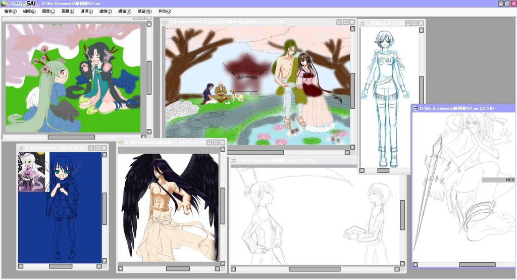Click scroll-right arrow in 35.sai window
The width and height of the screenshot is (517, 280).
99,266
